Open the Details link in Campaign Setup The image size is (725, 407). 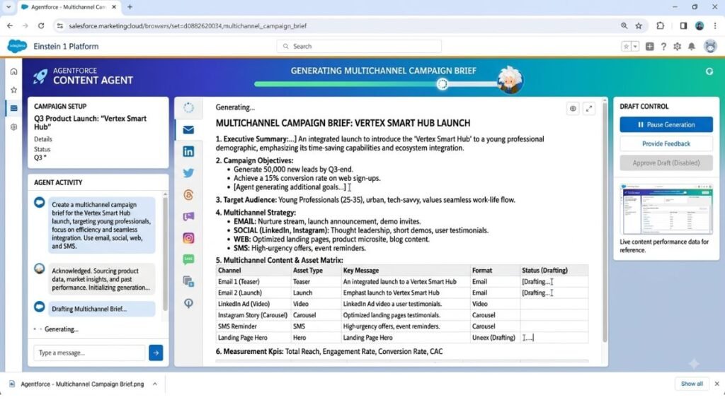pos(43,139)
